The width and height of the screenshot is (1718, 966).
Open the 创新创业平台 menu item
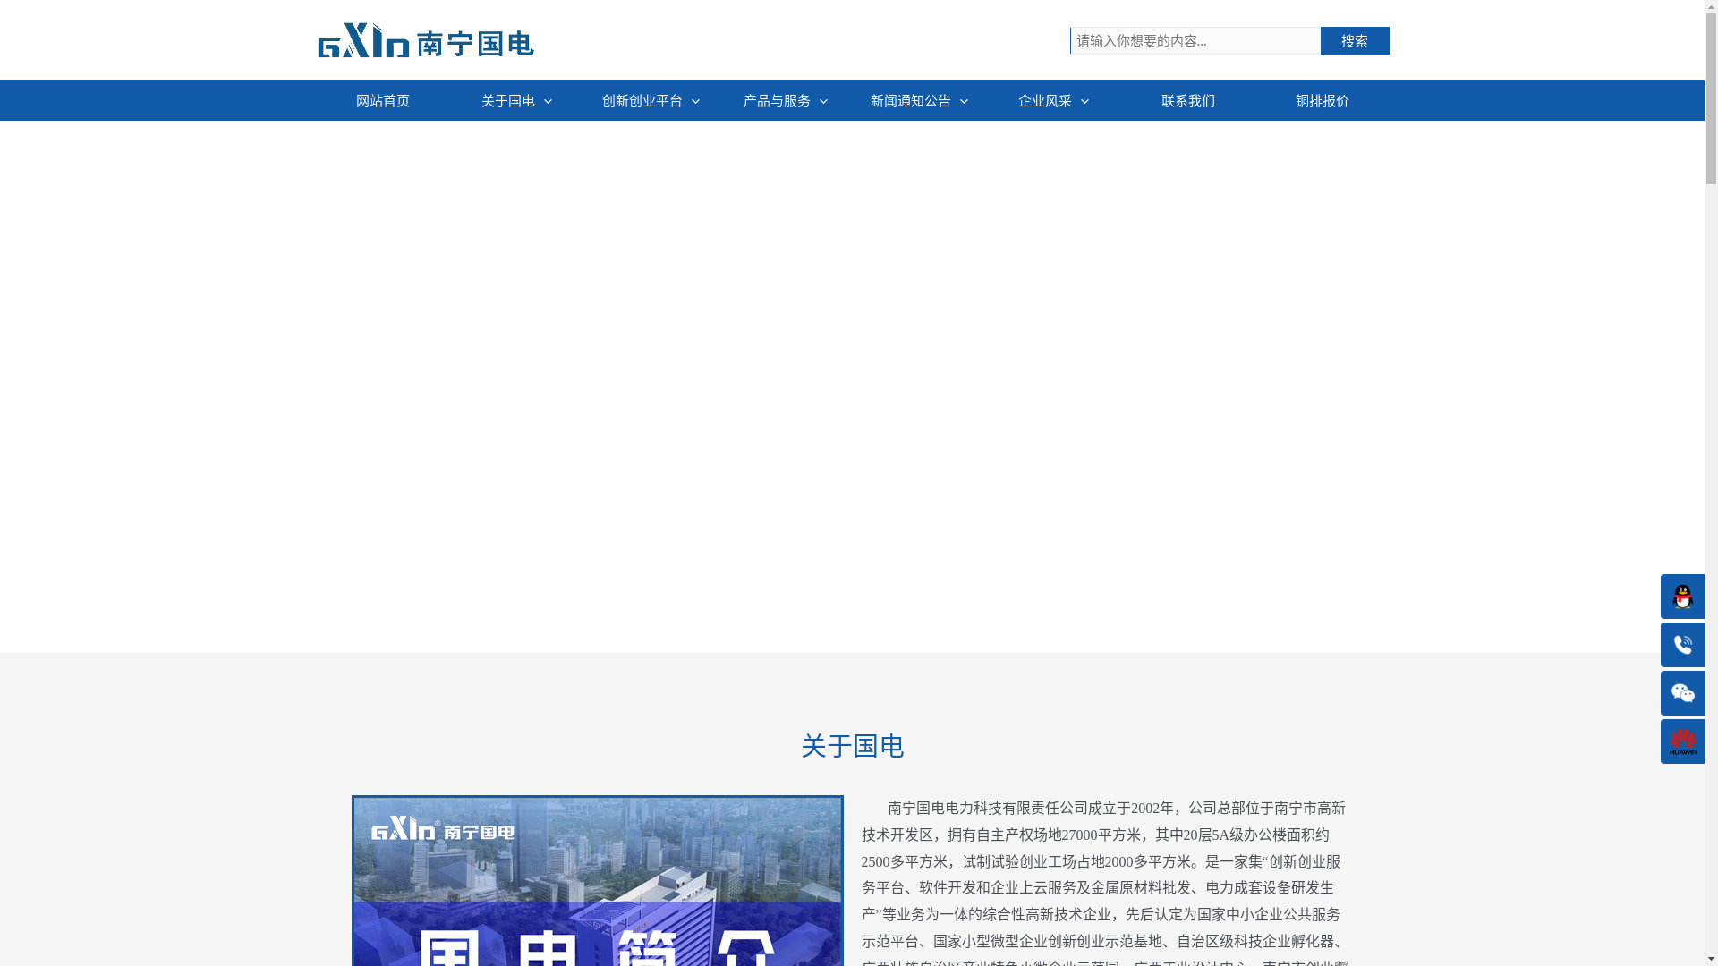[642, 101]
